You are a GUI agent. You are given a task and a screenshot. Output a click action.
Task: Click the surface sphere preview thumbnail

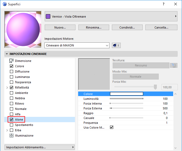click(x=23, y=30)
